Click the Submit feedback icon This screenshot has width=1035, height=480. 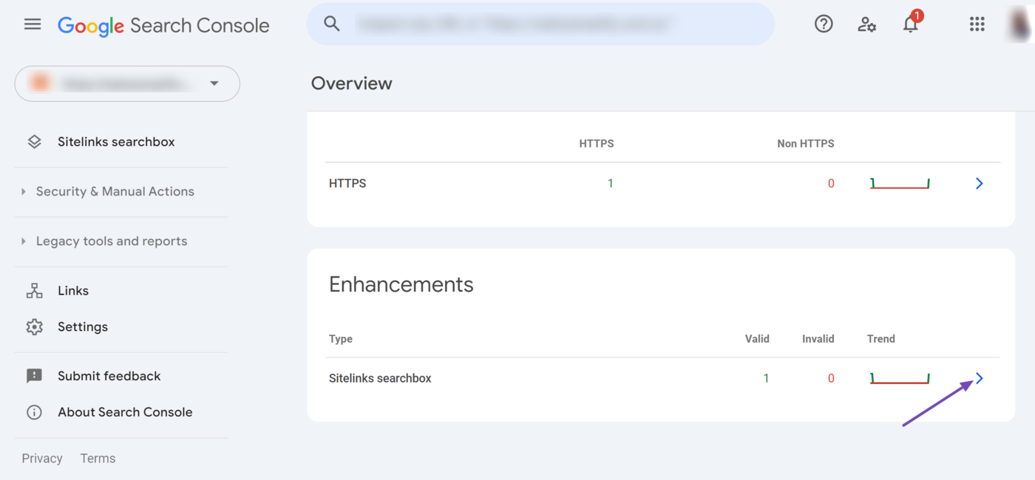(x=34, y=376)
